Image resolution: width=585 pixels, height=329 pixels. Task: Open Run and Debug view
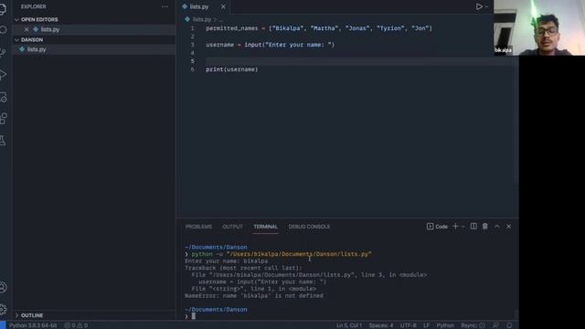(x=3, y=75)
